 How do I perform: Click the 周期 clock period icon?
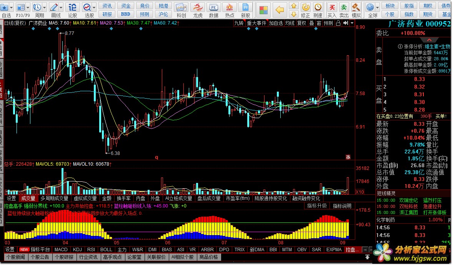pyautogui.click(x=37, y=7)
